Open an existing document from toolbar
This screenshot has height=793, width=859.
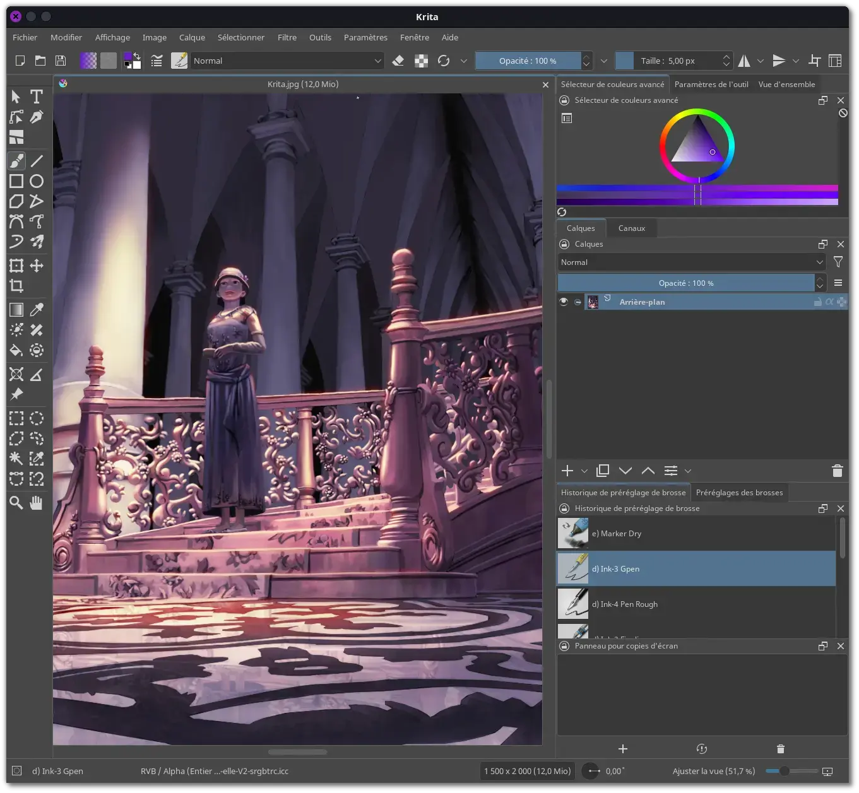(40, 61)
